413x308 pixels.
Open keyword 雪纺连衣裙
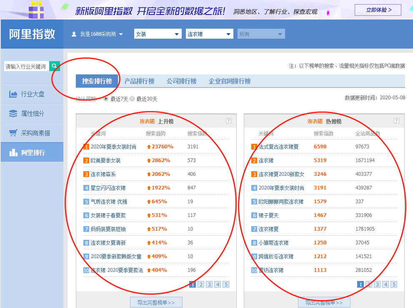tap(271, 270)
